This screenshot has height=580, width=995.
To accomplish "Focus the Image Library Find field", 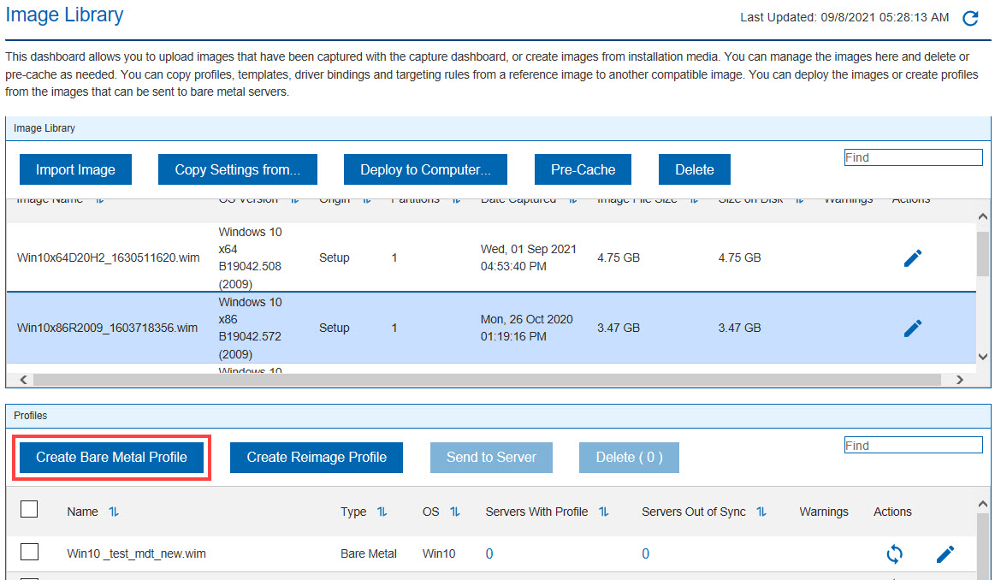I will 913,157.
